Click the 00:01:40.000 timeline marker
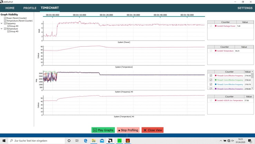This screenshot has width=255, height=144. click(x=160, y=15)
